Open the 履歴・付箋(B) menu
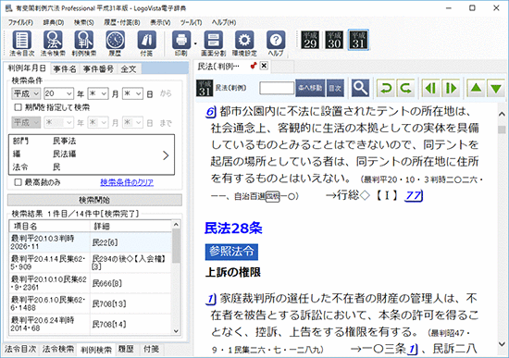 pos(122,22)
